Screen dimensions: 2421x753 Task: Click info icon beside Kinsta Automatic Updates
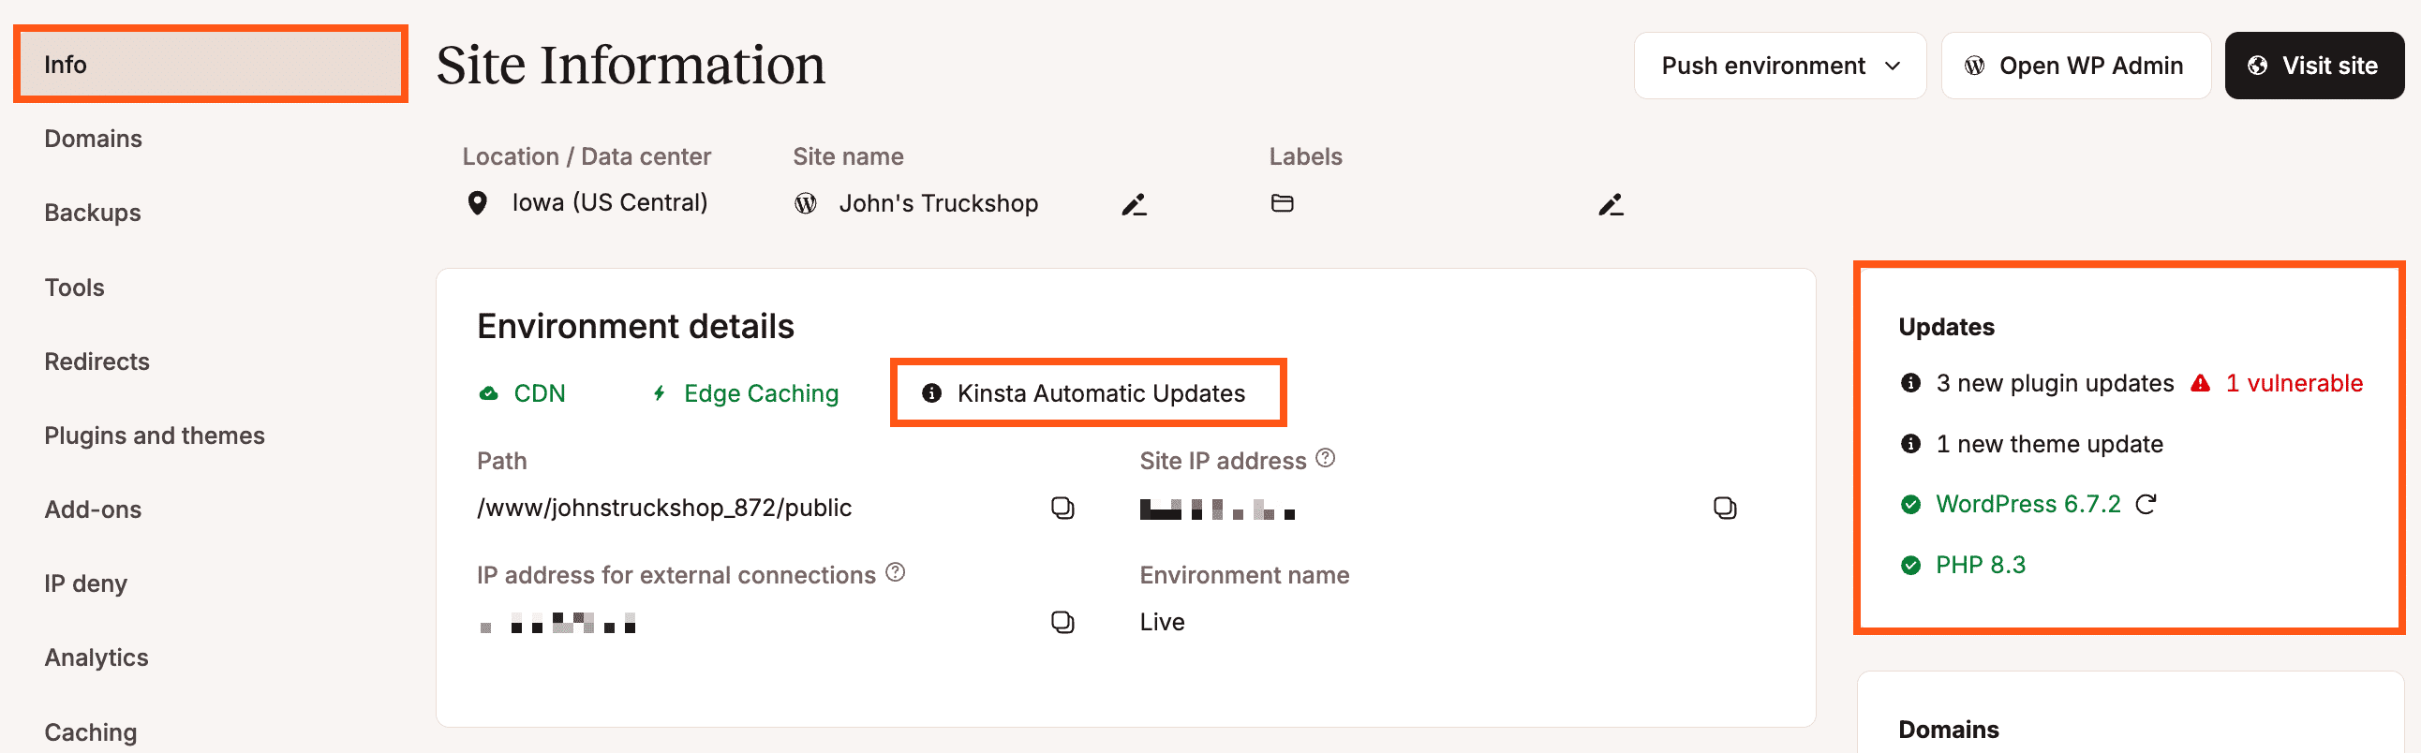tap(931, 393)
